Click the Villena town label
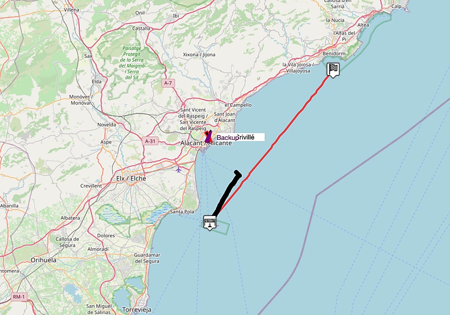 [x=72, y=10]
